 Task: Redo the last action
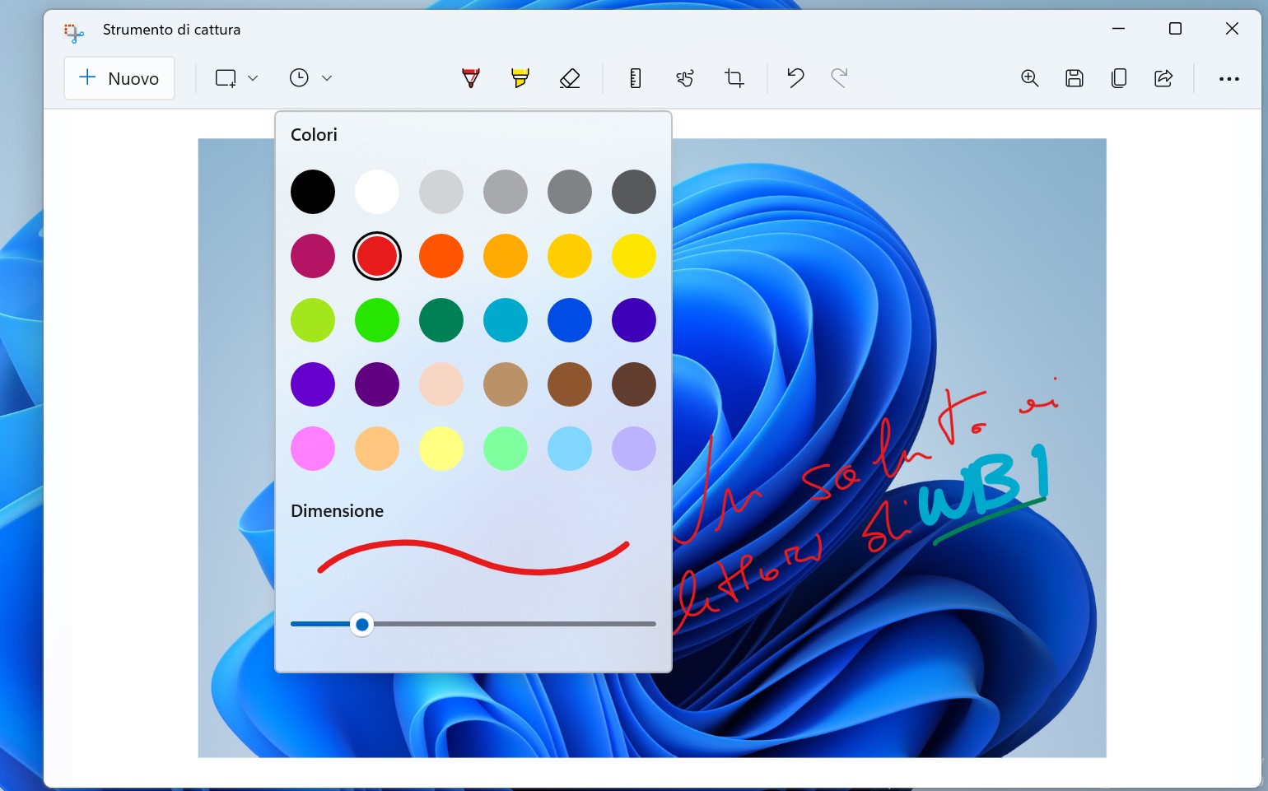pyautogui.click(x=839, y=78)
